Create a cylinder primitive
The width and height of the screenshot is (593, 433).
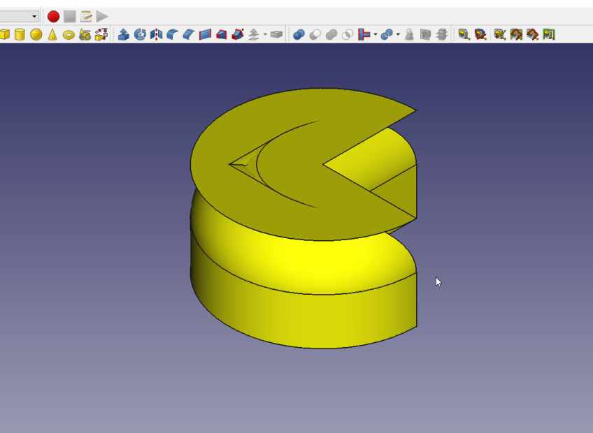(20, 35)
